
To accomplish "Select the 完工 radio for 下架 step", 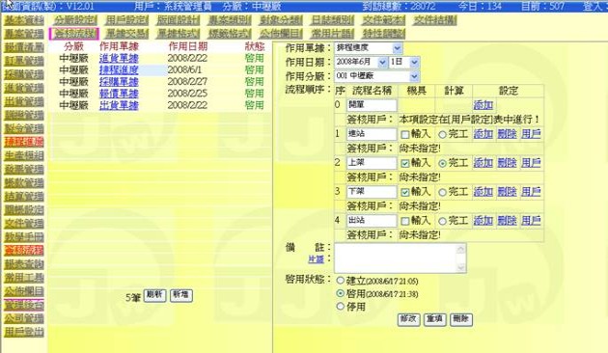I will click(442, 192).
